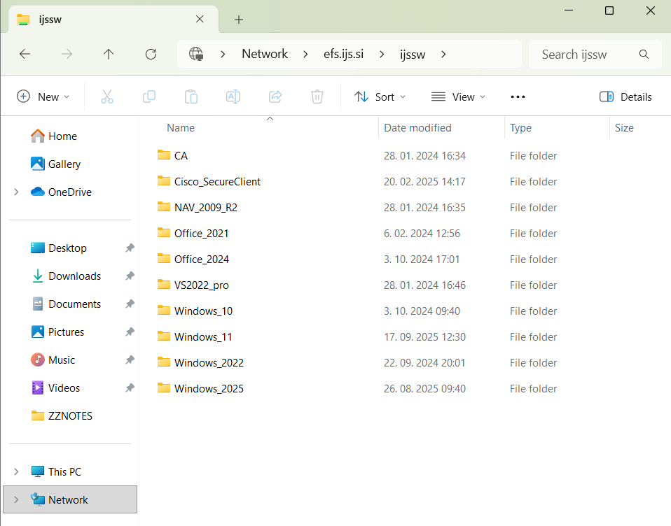Navigate back to previous location
The height and width of the screenshot is (526, 671).
(25, 55)
